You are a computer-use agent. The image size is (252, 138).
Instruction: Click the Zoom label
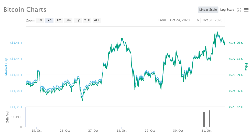pyautogui.click(x=30, y=20)
